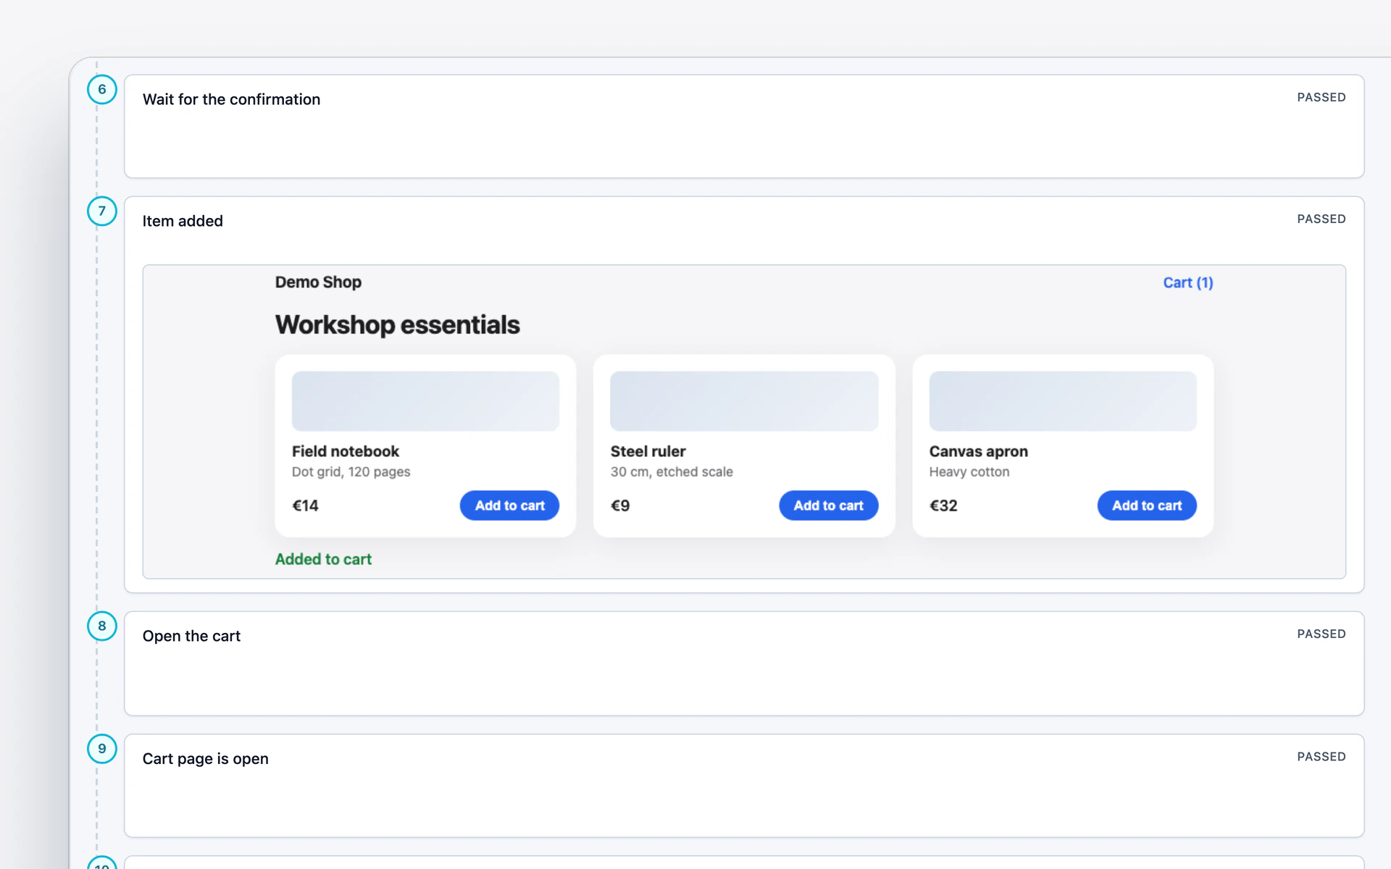Click PASSED status of 'Wait for the confirmation'
The height and width of the screenshot is (869, 1391).
1321,97
